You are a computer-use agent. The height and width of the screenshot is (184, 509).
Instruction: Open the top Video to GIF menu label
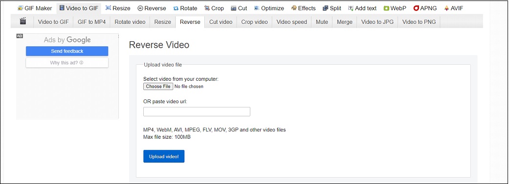point(82,8)
